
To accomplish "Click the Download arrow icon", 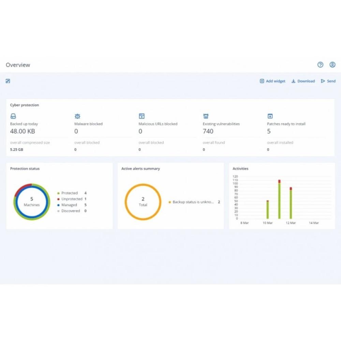I will (x=293, y=81).
